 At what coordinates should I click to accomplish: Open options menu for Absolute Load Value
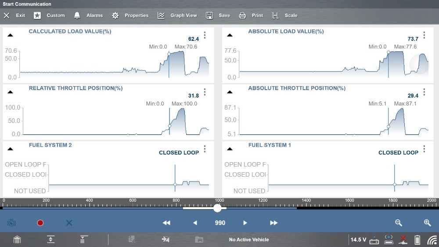pos(424,35)
